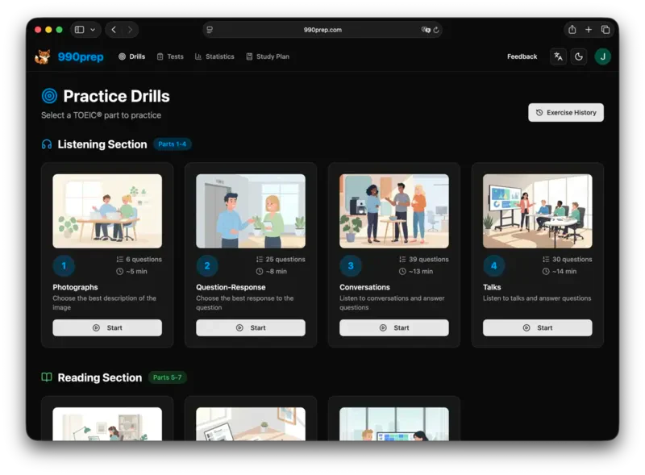Screen dimensions: 645x475
Task: Toggle the browser sidebar panel
Action: (x=80, y=30)
